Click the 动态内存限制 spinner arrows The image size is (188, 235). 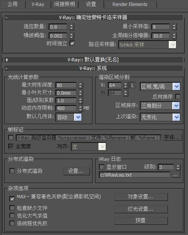point(81,108)
